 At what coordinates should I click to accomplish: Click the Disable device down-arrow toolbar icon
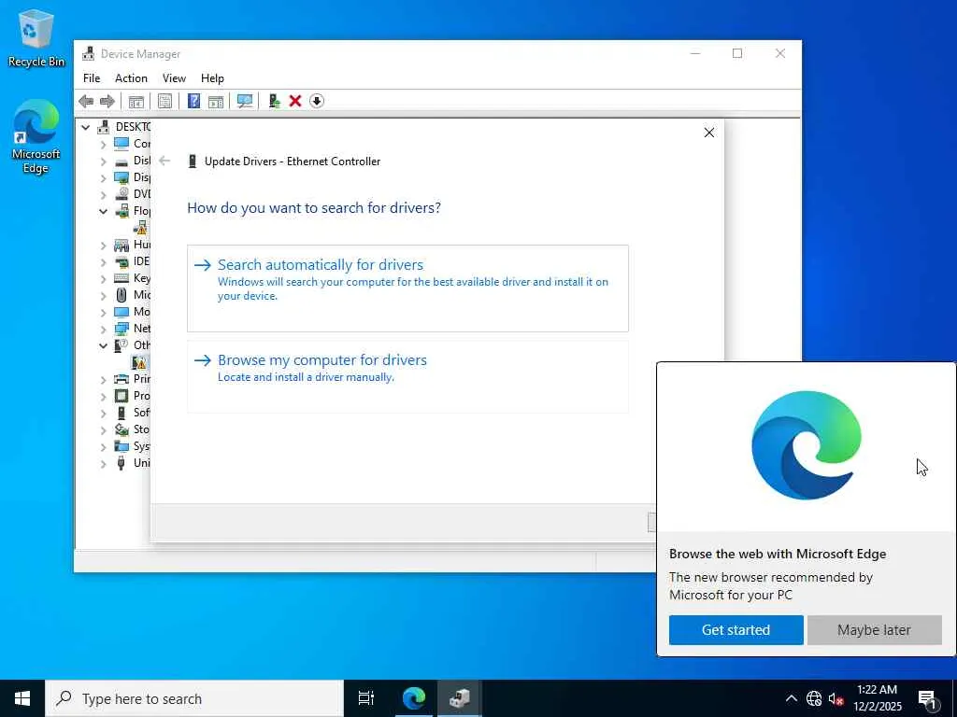pyautogui.click(x=317, y=101)
